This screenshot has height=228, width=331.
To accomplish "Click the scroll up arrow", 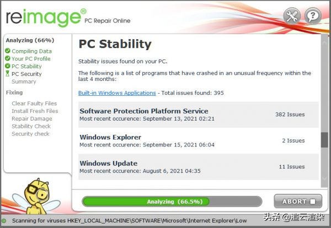I will point(324,41).
